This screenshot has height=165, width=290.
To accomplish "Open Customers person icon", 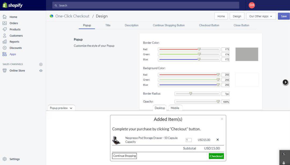I will (5, 35).
